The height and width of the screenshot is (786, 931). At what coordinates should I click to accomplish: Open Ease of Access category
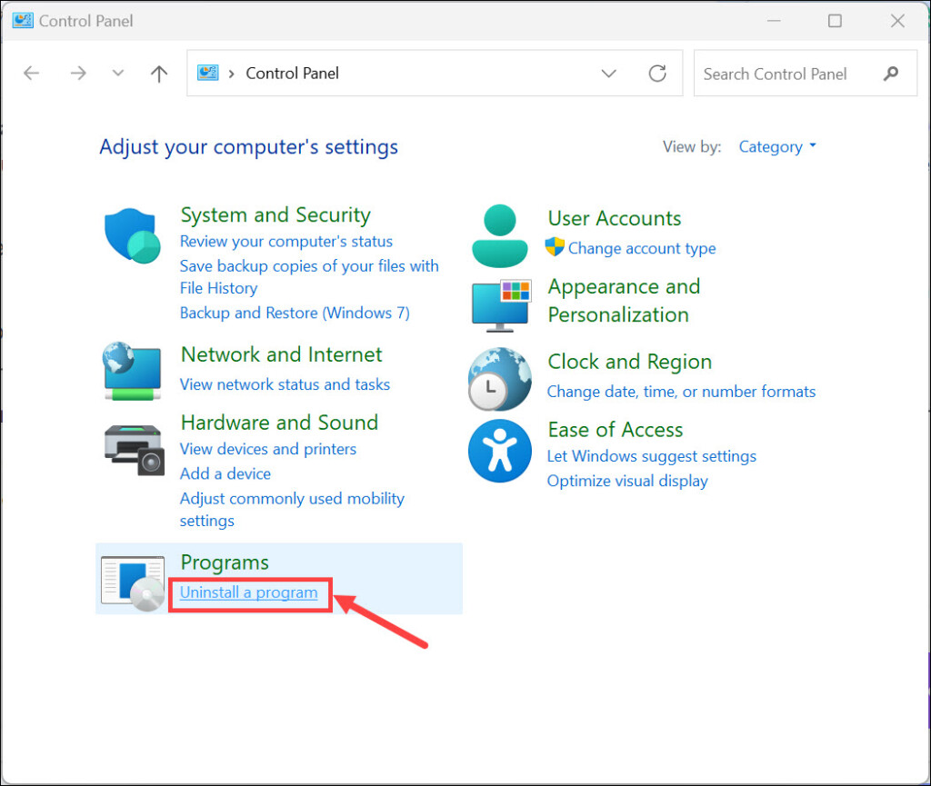(616, 430)
